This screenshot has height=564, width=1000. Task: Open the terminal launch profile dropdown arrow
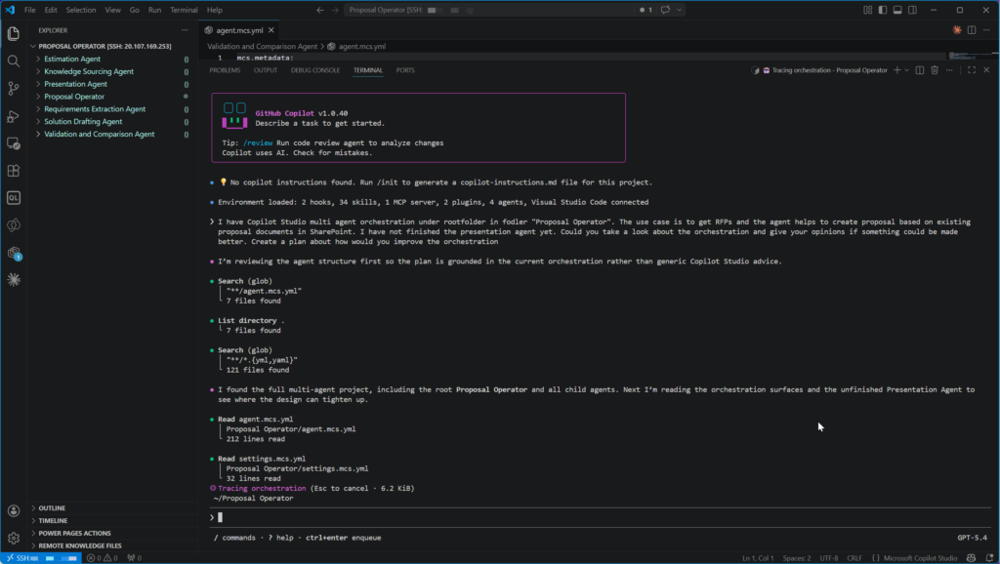906,70
